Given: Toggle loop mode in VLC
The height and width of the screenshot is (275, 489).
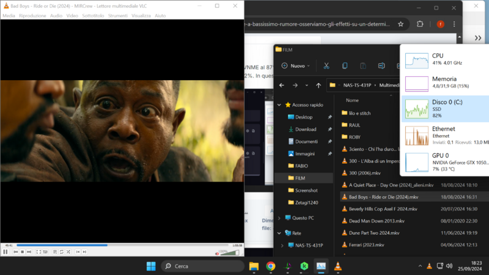Looking at the screenshot, I should tap(62, 252).
